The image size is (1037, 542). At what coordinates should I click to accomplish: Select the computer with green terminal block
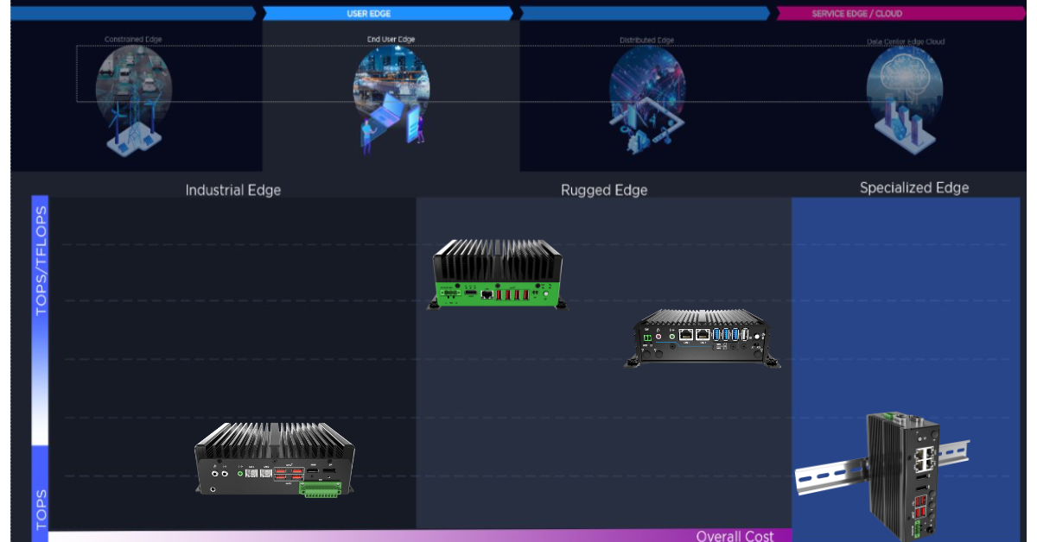tap(275, 459)
